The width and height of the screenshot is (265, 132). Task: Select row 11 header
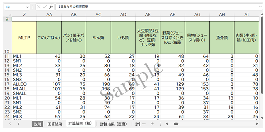[x=8, y=56]
